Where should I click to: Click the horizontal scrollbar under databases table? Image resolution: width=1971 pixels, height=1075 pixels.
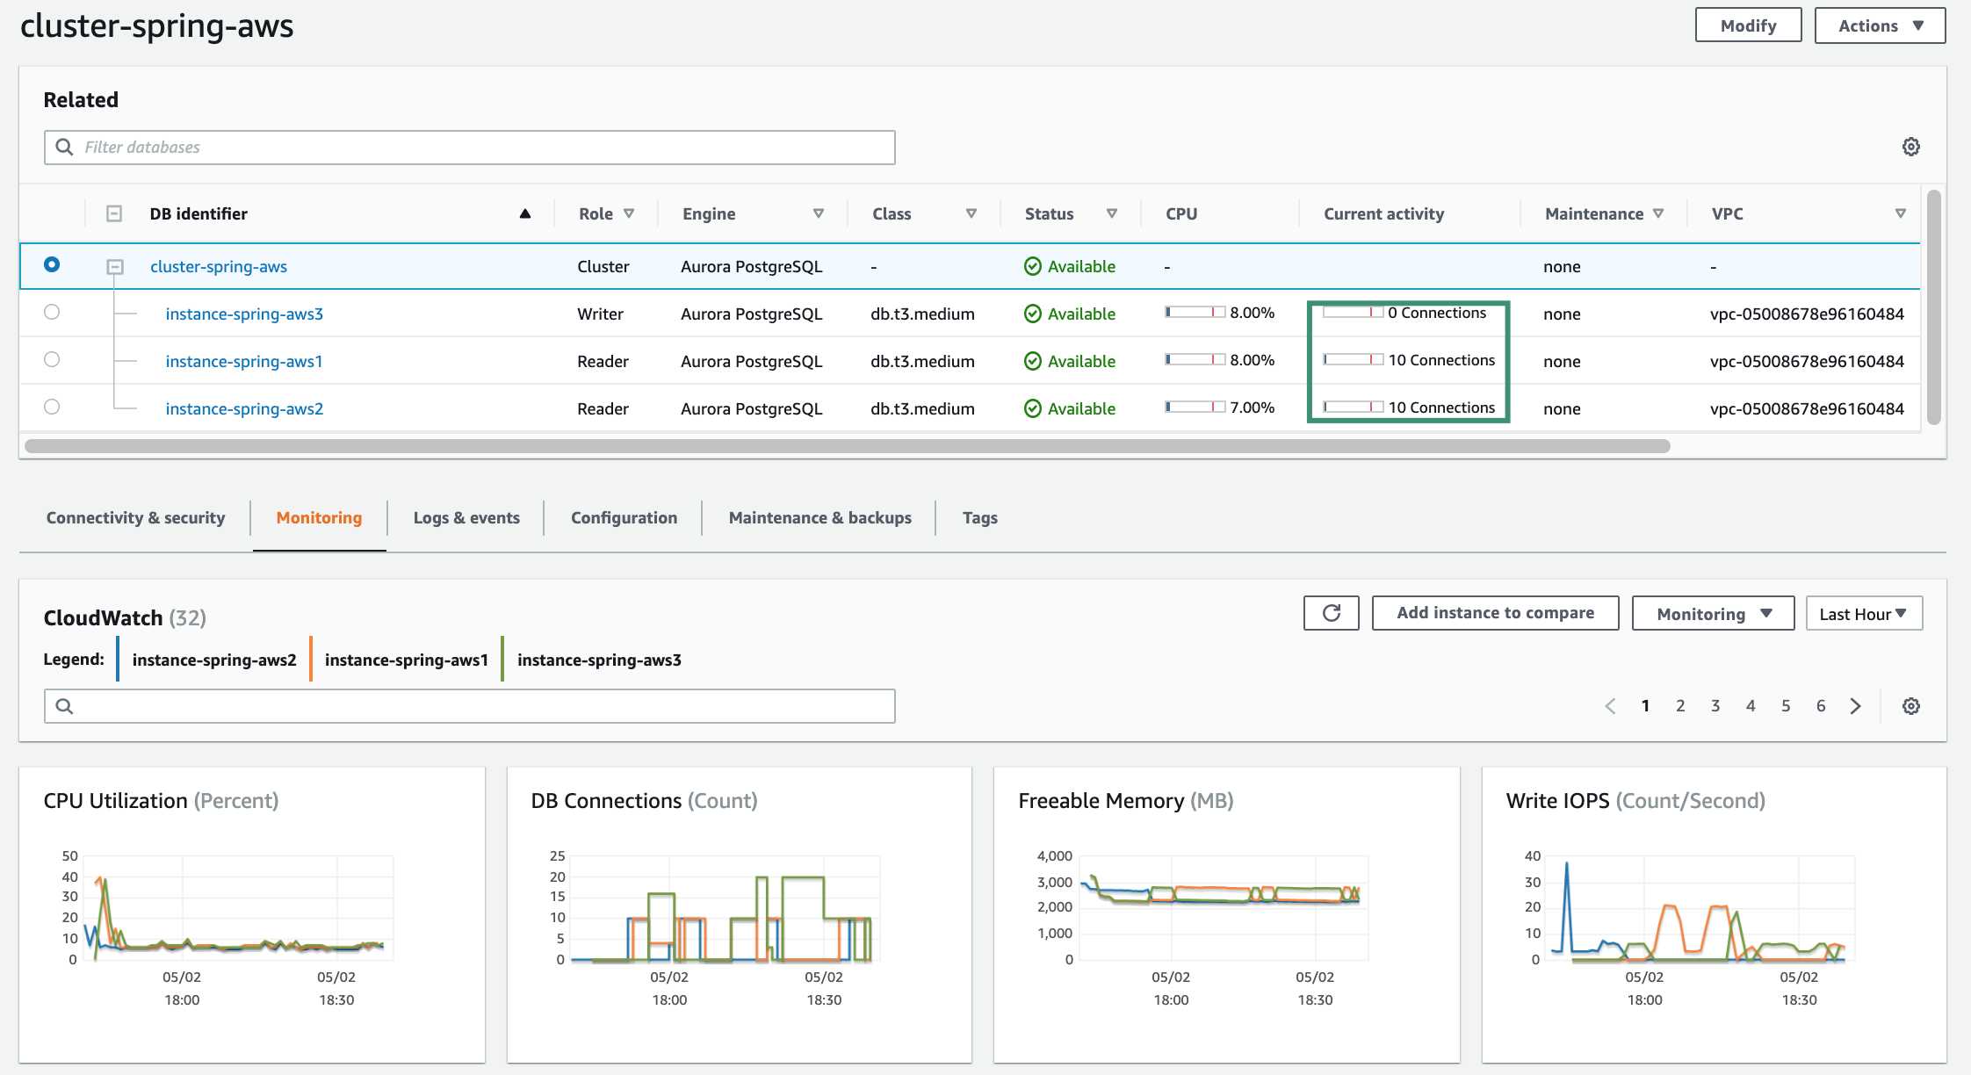click(x=847, y=446)
